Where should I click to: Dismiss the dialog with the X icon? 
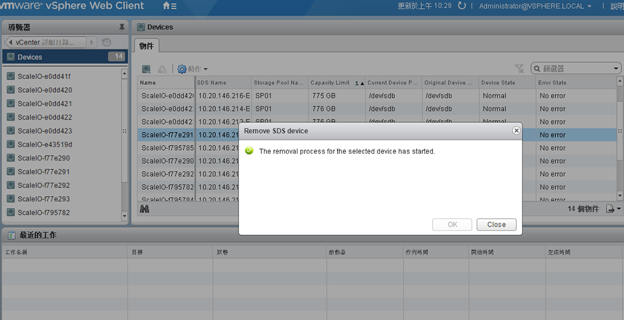point(516,131)
